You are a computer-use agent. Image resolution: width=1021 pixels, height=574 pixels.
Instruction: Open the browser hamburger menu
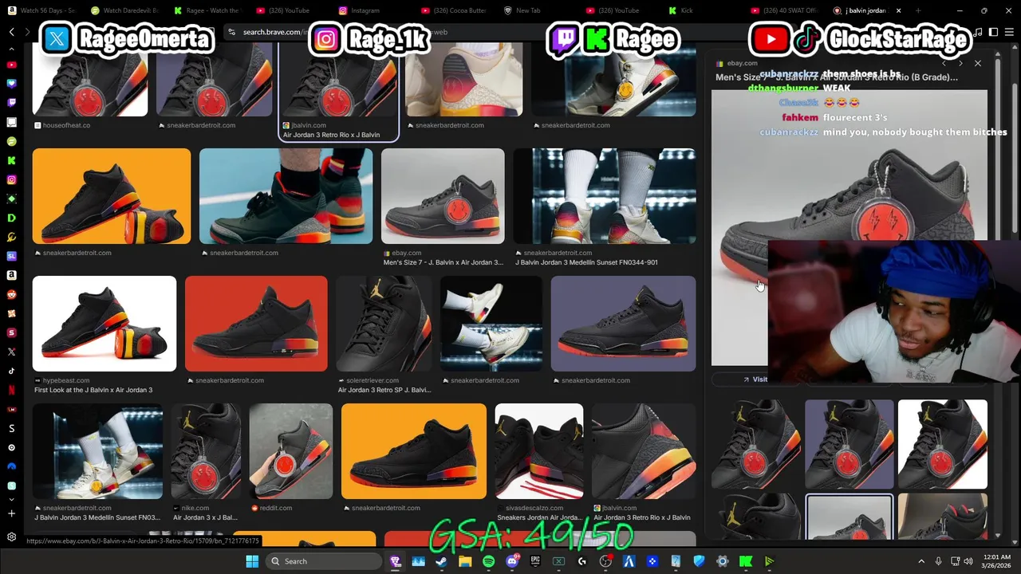pyautogui.click(x=1009, y=32)
